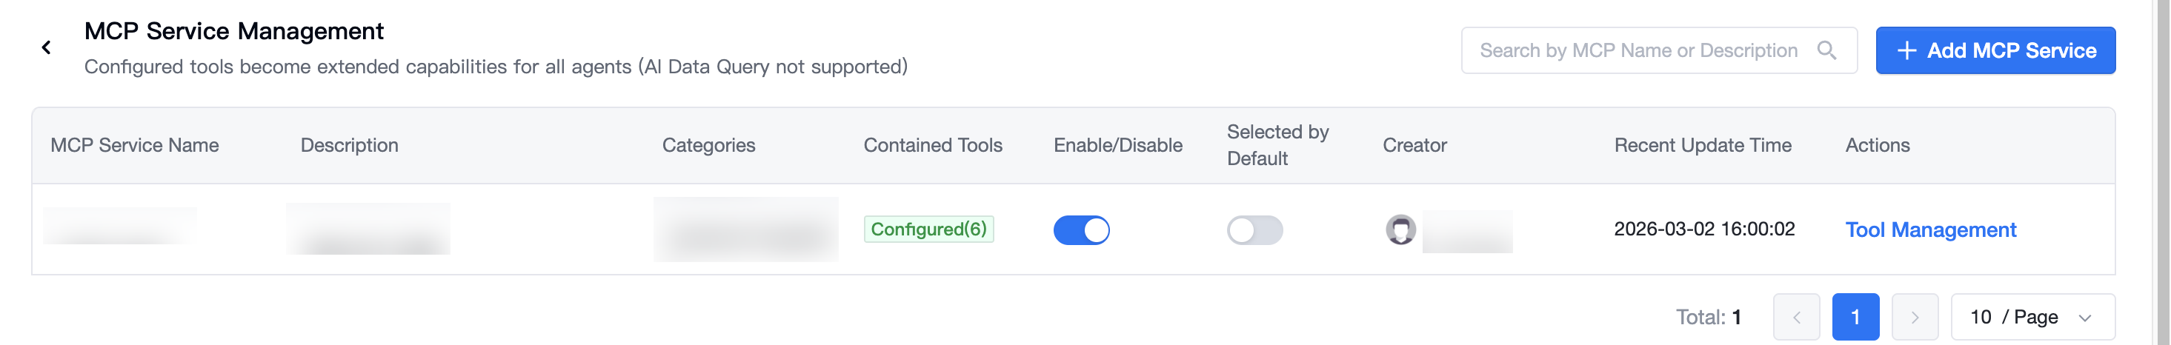Screen dimensions: 2171x345
Task: Select page 1 in pagination
Action: point(1855,317)
